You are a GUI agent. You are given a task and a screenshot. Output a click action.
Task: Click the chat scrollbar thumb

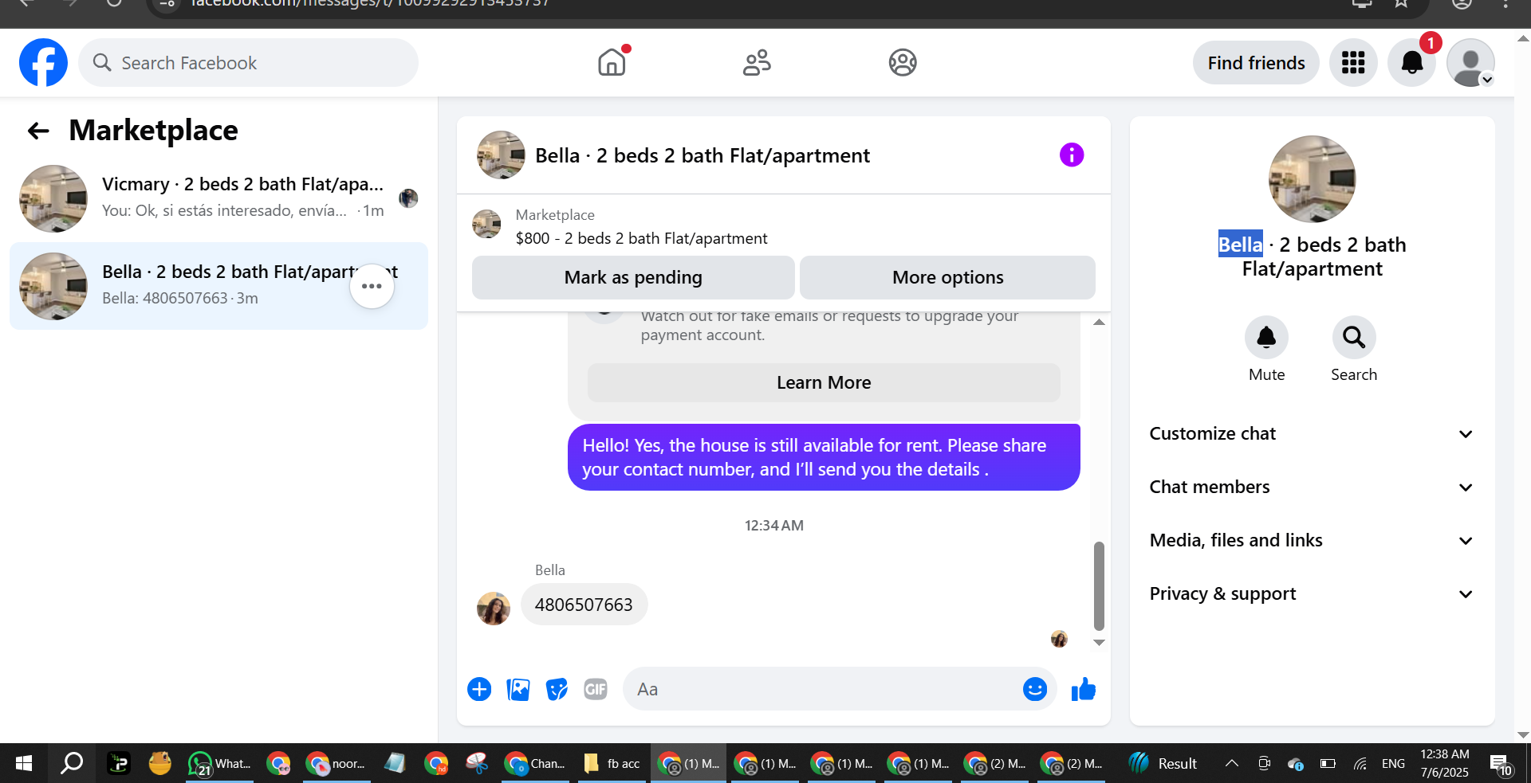click(x=1099, y=585)
